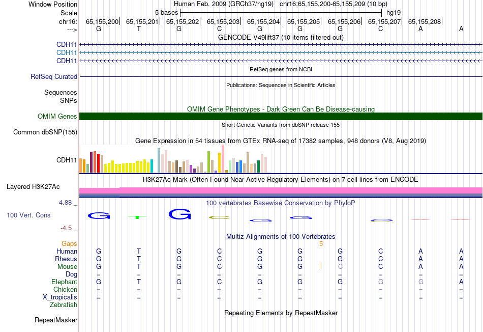Select the Scale label in the left column

click(69, 13)
